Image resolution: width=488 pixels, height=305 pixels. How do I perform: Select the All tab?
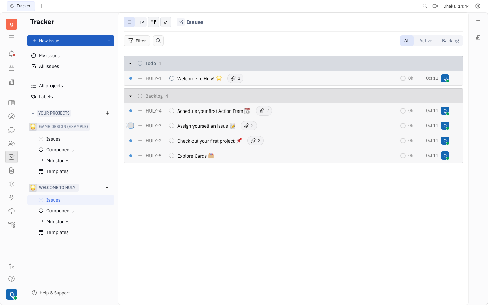pyautogui.click(x=407, y=41)
